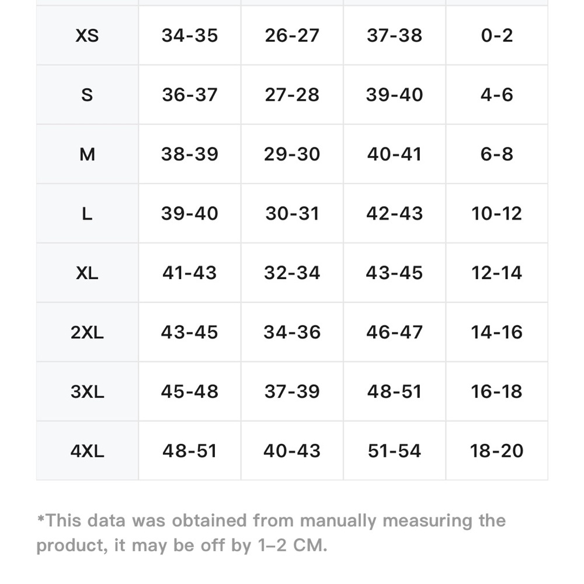Image resolution: width=584 pixels, height=584 pixels.
Task: Click the 32-34 value in XL row
Action: [x=292, y=273]
